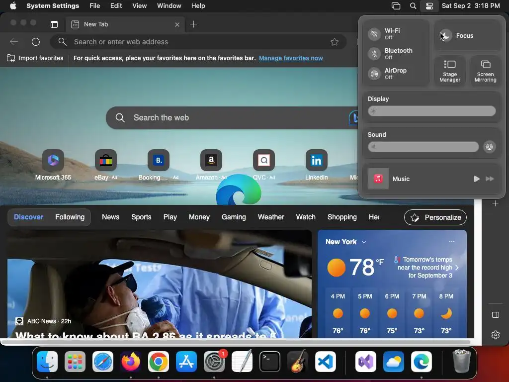Screen dimensions: 509x382
Task: Click the Control Center menu bar icon
Action: (x=429, y=6)
